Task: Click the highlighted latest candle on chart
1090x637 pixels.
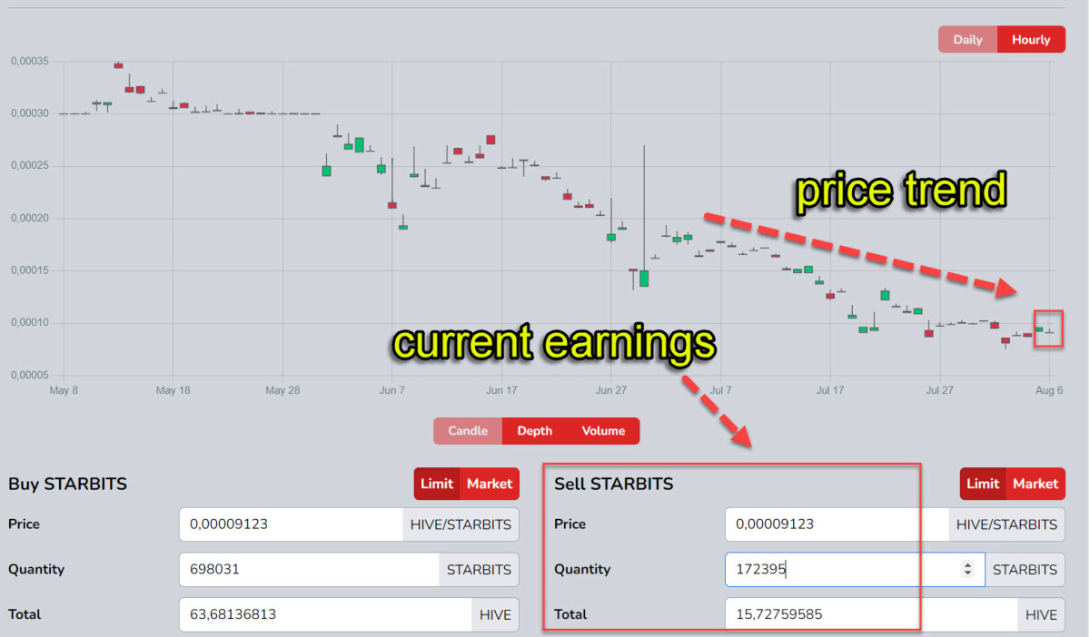Action: click(x=1048, y=329)
